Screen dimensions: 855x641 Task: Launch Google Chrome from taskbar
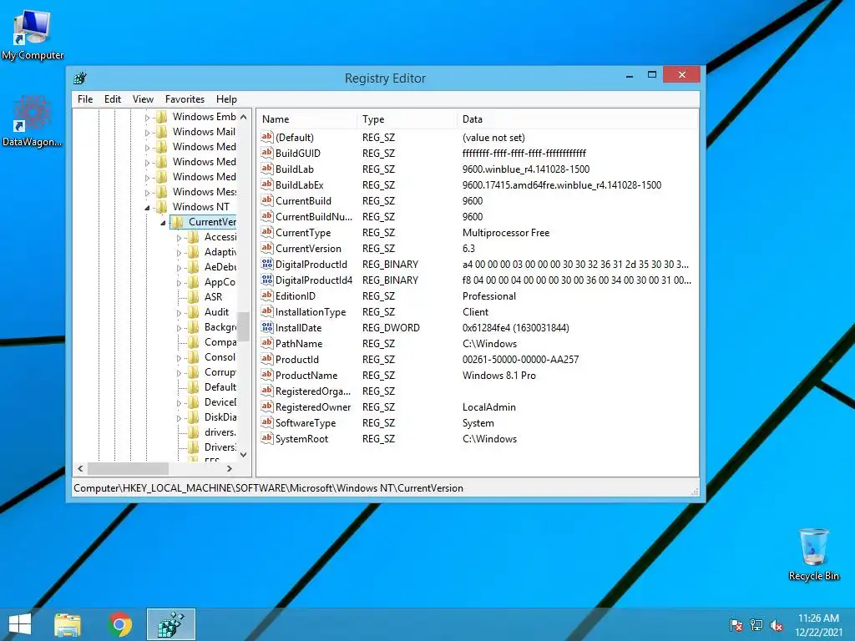120,624
